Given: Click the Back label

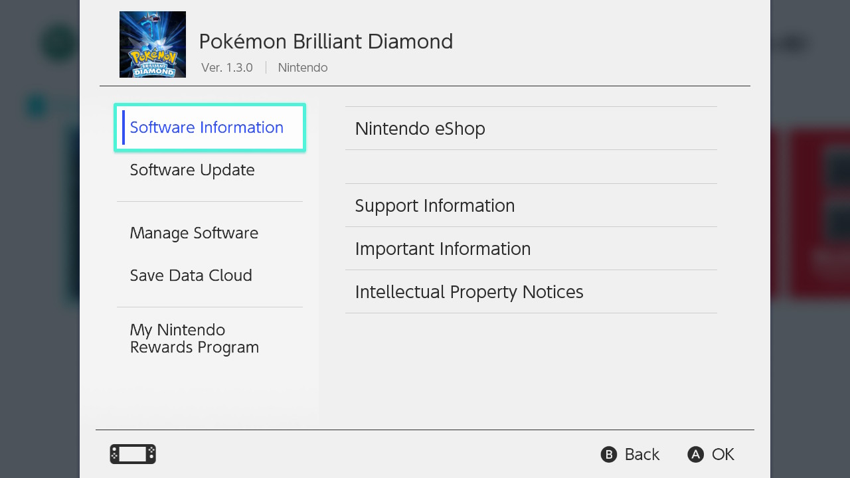Looking at the screenshot, I should coord(641,454).
